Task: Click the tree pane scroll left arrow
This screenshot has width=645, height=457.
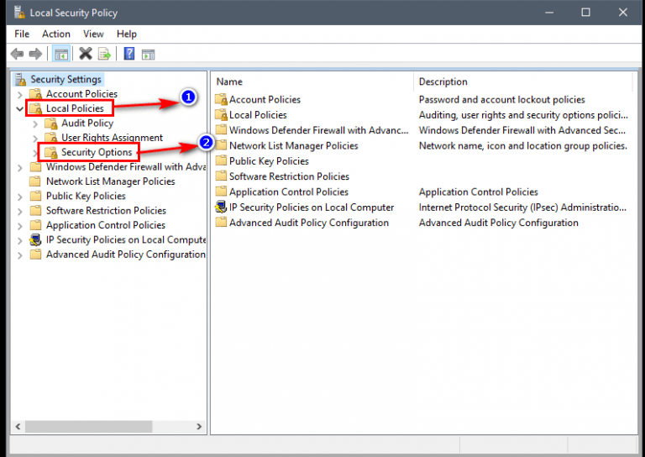Action: pos(18,427)
